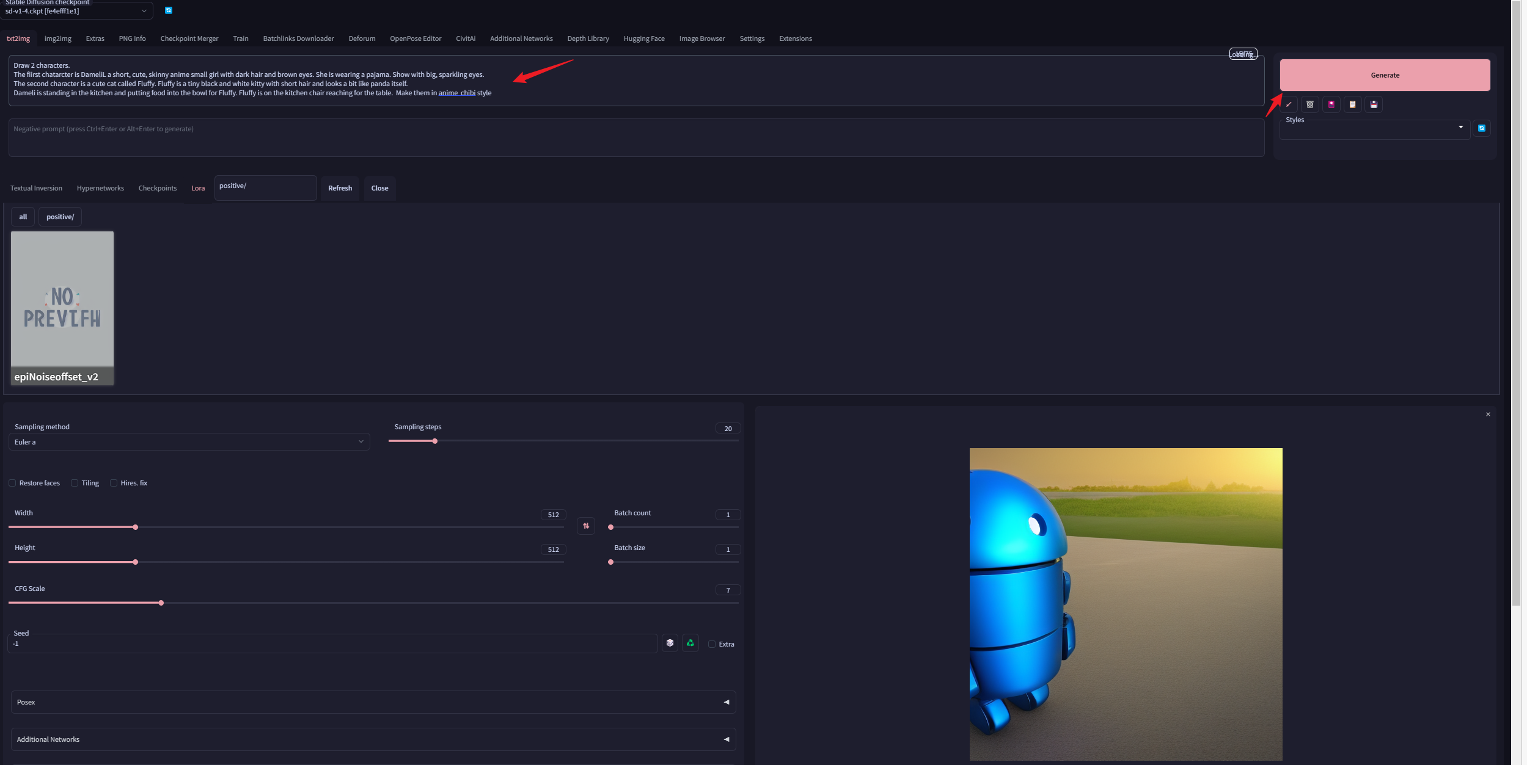Click the Generate button
This screenshot has width=1527, height=765.
(x=1385, y=75)
